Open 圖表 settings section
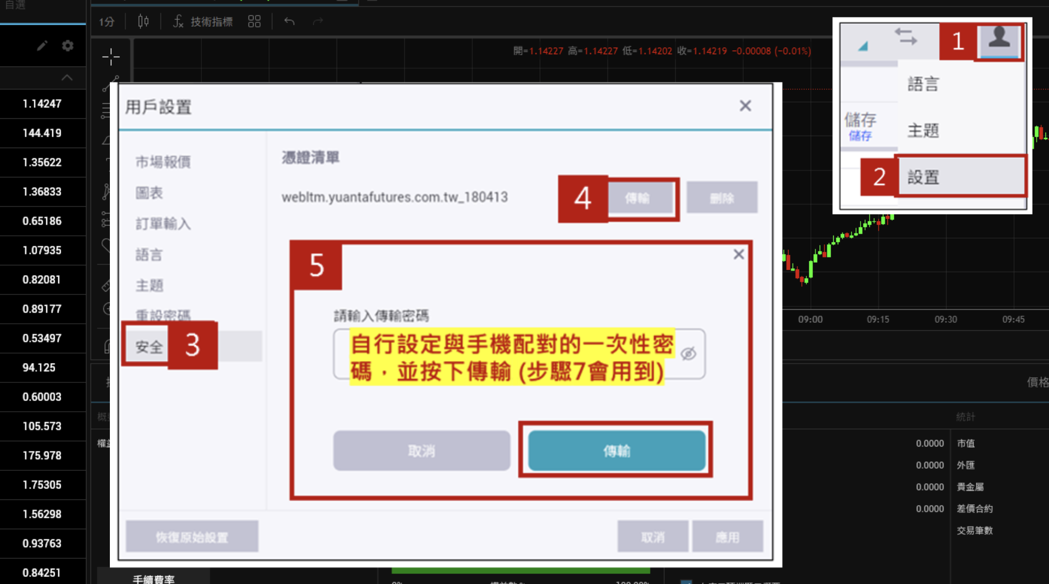The image size is (1049, 584). (149, 193)
